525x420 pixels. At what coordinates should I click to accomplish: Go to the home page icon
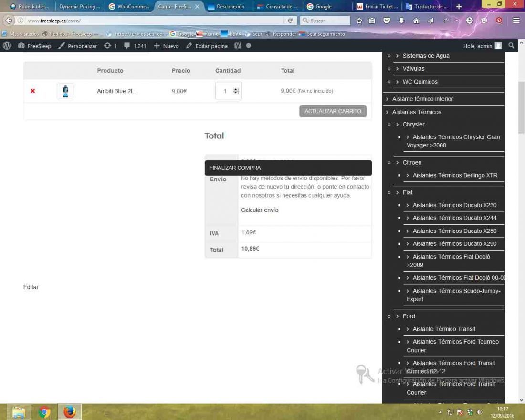(x=416, y=21)
